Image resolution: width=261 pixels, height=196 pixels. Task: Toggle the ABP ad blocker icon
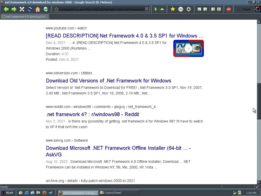[x=229, y=9]
